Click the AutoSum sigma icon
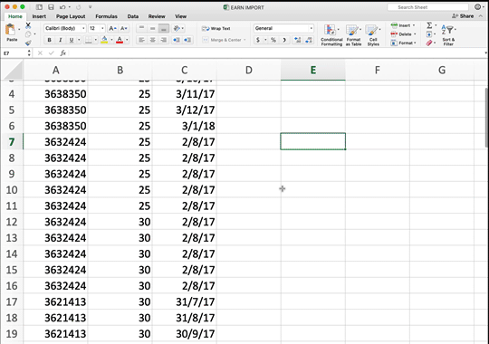 [x=429, y=25]
